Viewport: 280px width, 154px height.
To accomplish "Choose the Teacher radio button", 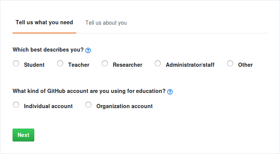I will point(60,64).
